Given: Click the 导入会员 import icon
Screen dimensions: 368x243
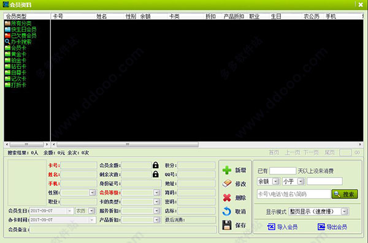Looking at the screenshot, I should [x=271, y=226].
